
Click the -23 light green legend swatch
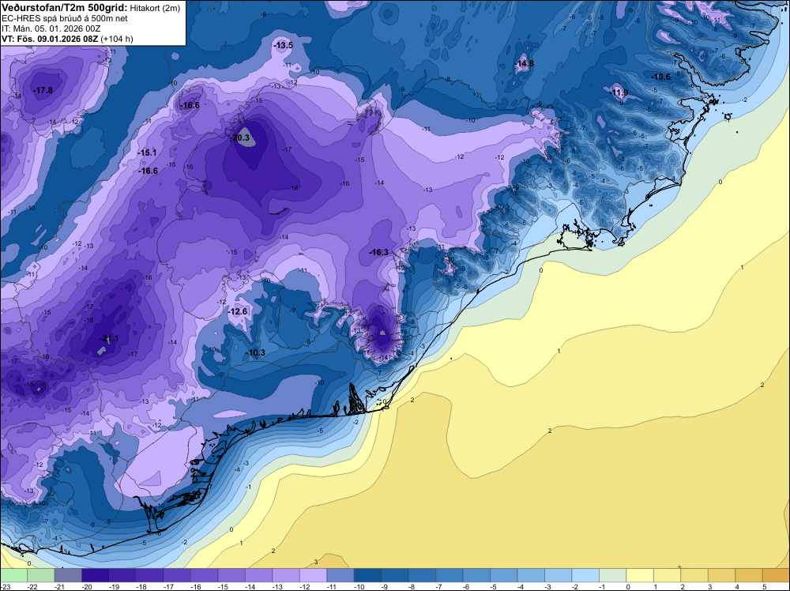coord(13,575)
